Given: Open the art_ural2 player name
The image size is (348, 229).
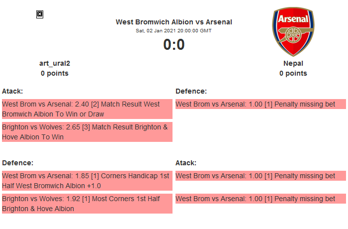Looking at the screenshot, I should point(55,63).
